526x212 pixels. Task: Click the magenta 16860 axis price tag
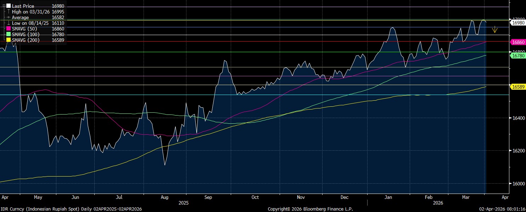pyautogui.click(x=517, y=42)
